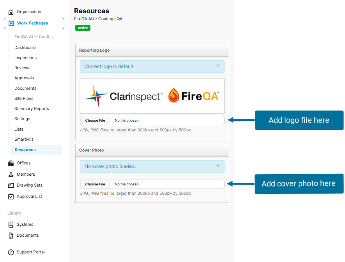Open Library Documents

coord(28,236)
